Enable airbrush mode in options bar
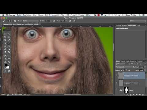 [x=70, y=21]
